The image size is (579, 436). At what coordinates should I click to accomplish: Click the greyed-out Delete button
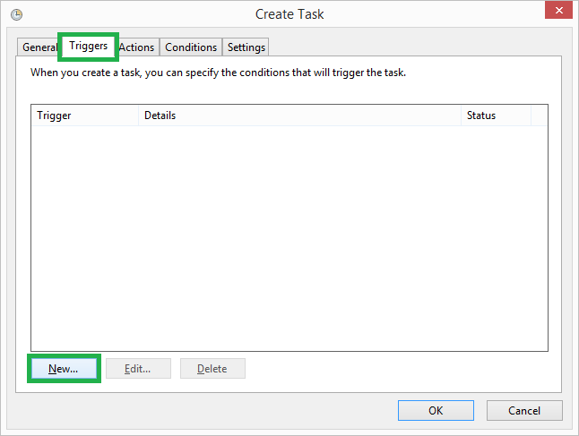pos(212,369)
